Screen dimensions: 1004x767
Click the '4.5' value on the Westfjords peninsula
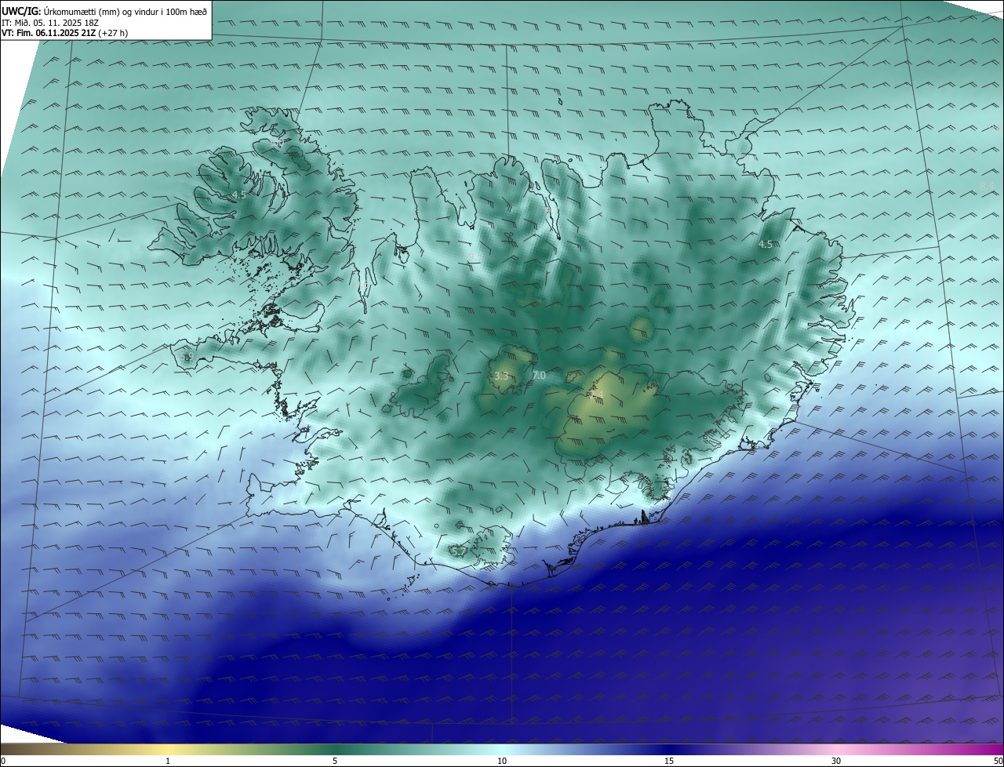pyautogui.click(x=239, y=194)
